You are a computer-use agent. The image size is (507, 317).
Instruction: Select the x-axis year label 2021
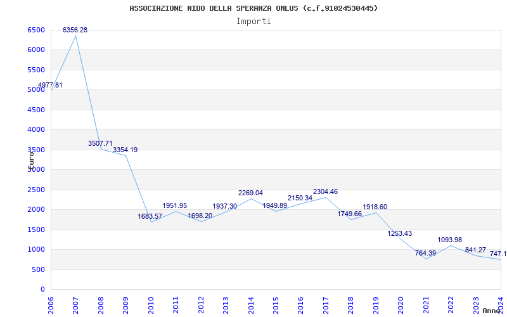point(426,306)
